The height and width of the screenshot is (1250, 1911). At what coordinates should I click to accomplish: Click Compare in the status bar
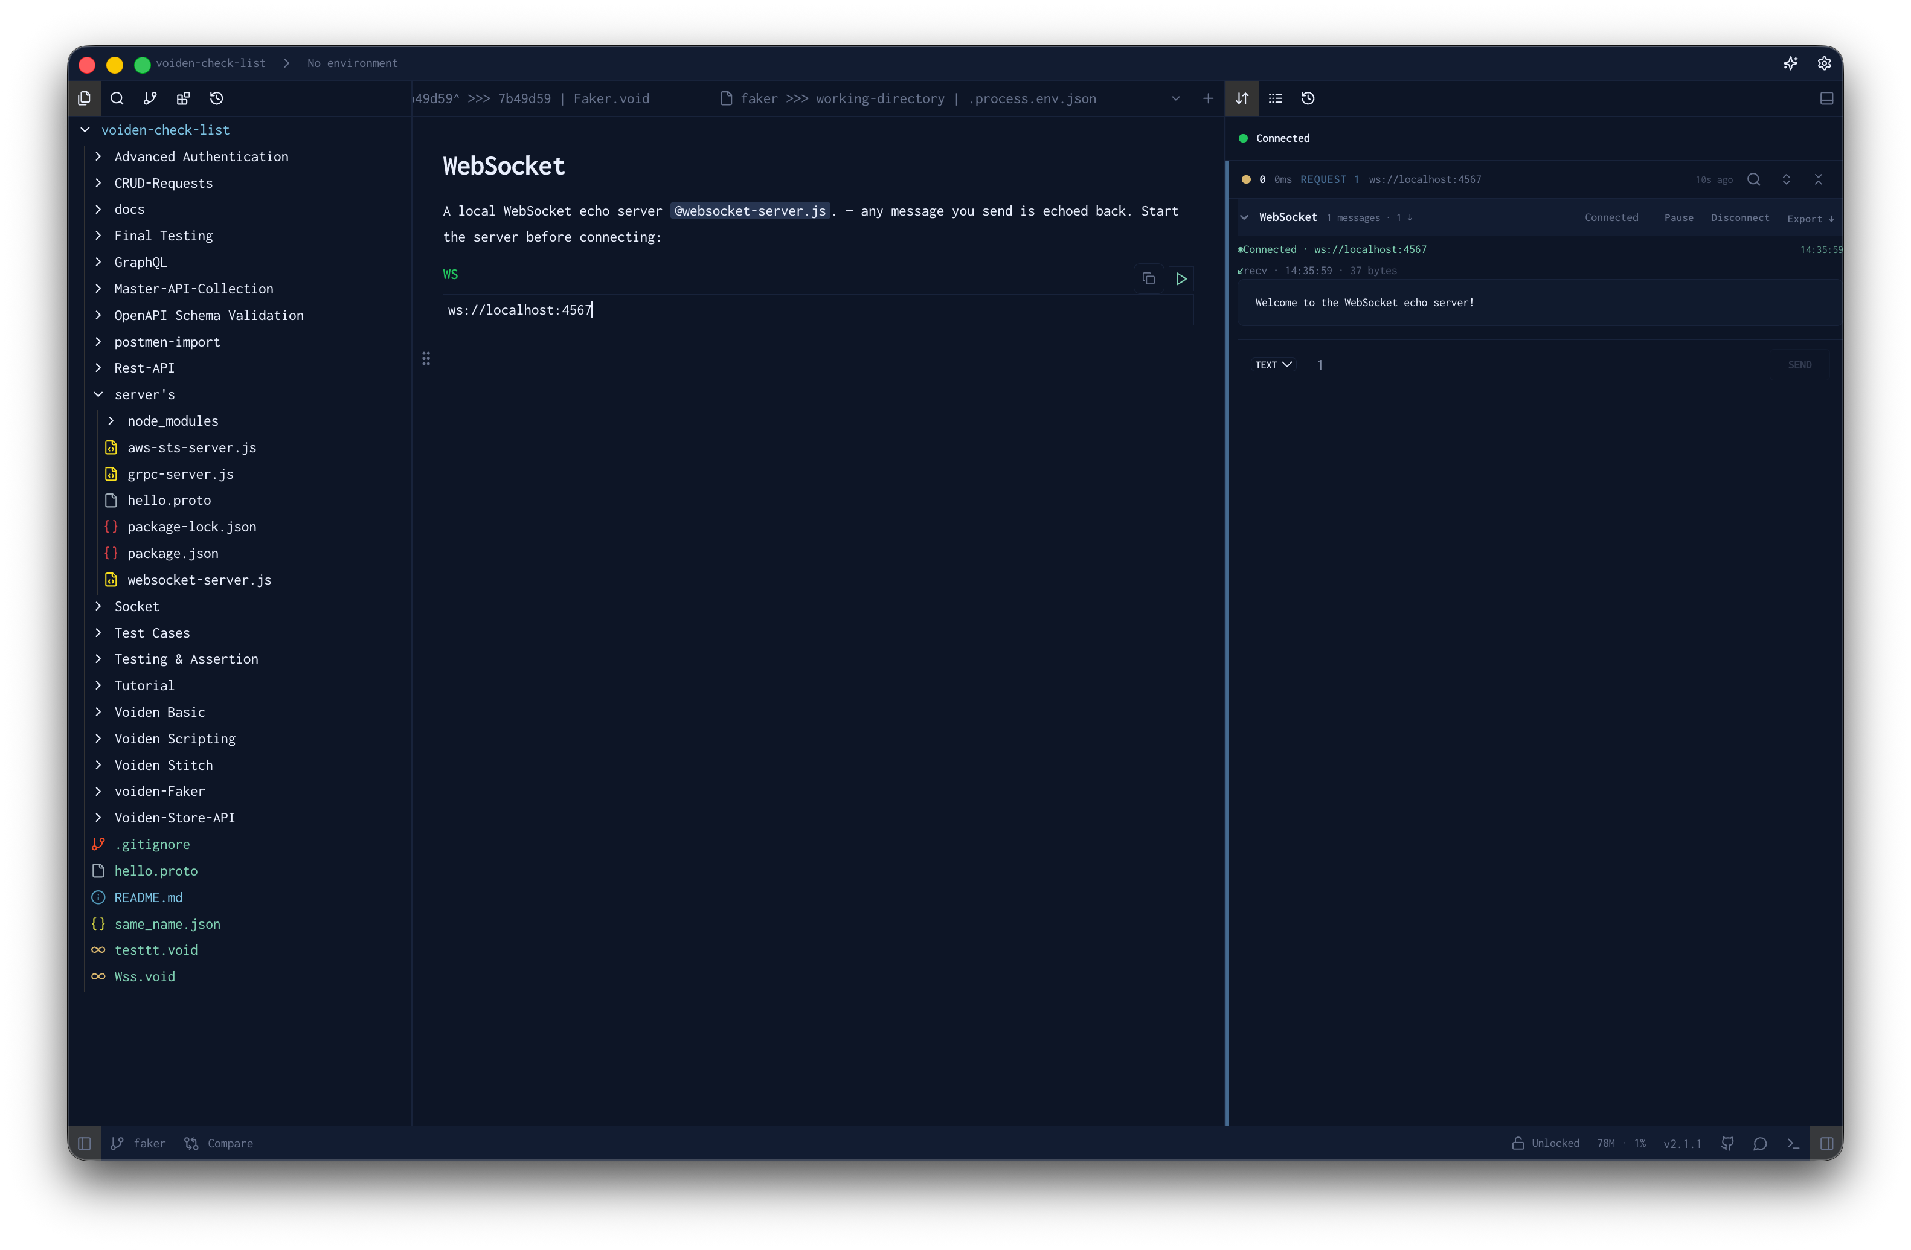click(x=219, y=1143)
